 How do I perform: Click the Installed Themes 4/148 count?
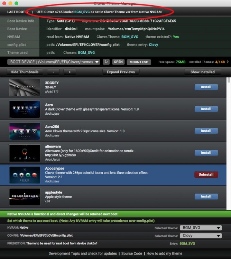pyautogui.click(x=220, y=62)
